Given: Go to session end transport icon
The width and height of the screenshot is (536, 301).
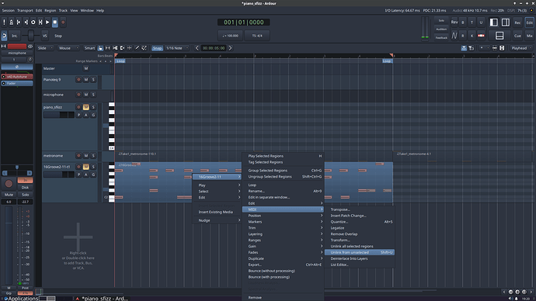Looking at the screenshot, I should [x=26, y=22].
